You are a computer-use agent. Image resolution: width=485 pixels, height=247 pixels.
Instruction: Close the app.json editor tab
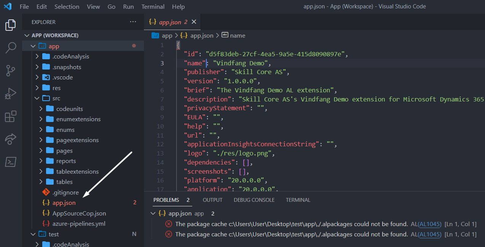(x=194, y=22)
